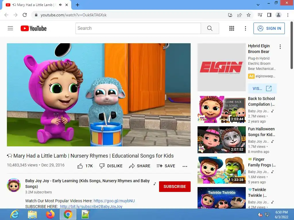Viewport: 294px width, 220px height.
Task: Toggle the Chrome side panel
Action: [x=269, y=15]
